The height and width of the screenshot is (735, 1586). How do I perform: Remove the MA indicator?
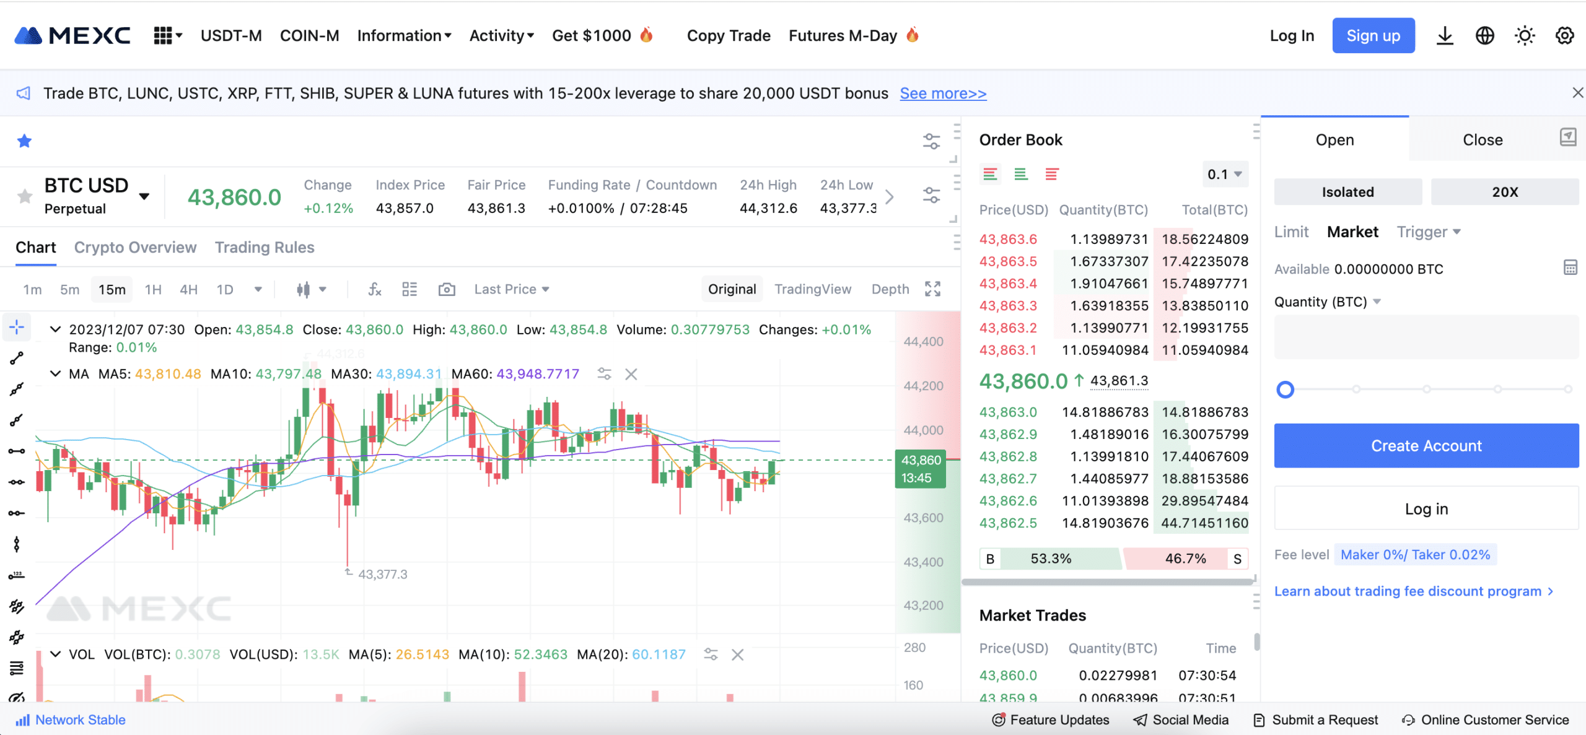coord(631,374)
